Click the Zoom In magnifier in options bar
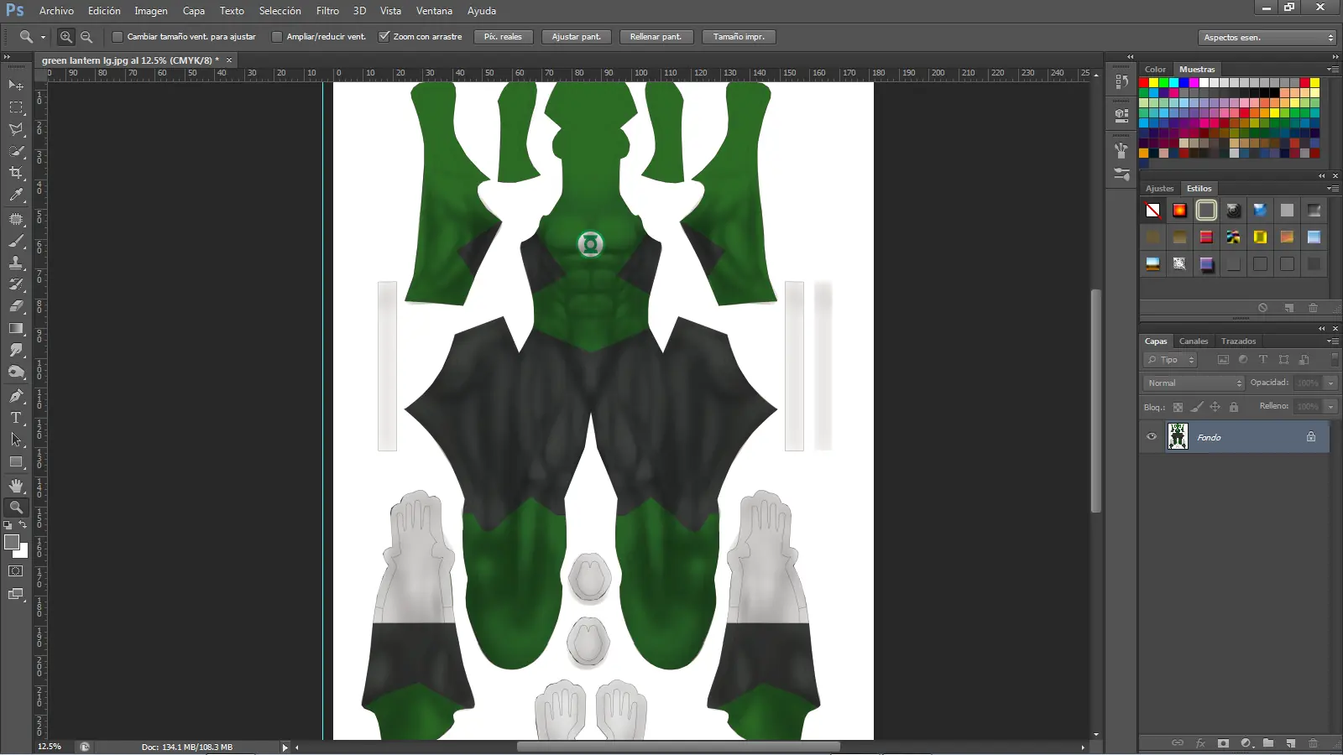The height and width of the screenshot is (755, 1343). pyautogui.click(x=66, y=37)
